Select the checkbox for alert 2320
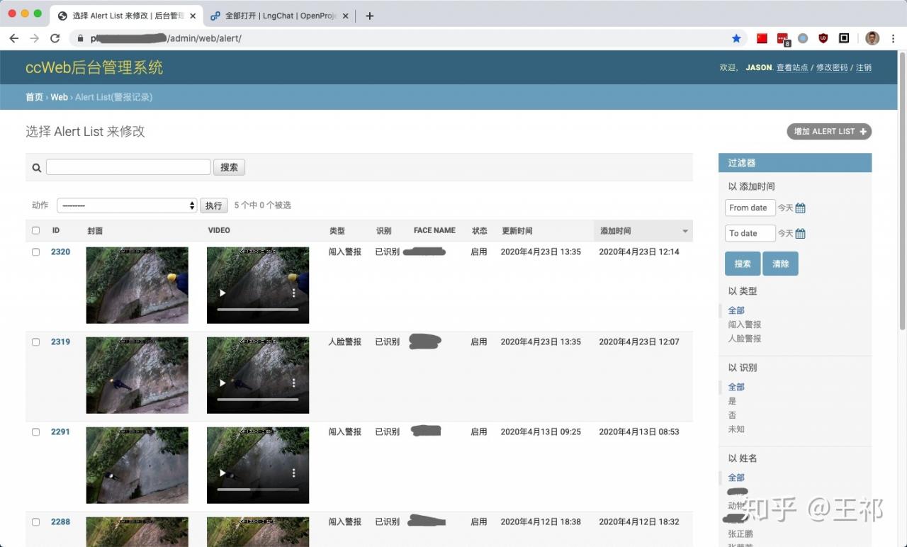The height and width of the screenshot is (547, 907). click(35, 252)
